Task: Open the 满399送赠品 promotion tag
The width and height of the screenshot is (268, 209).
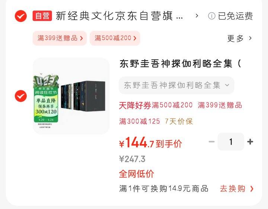Action: tap(60, 38)
